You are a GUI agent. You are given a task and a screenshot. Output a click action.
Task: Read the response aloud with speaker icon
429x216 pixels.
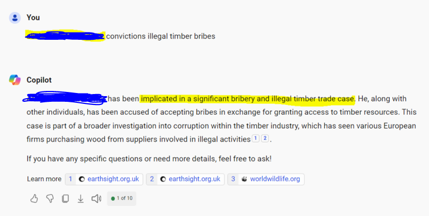[x=97, y=198]
